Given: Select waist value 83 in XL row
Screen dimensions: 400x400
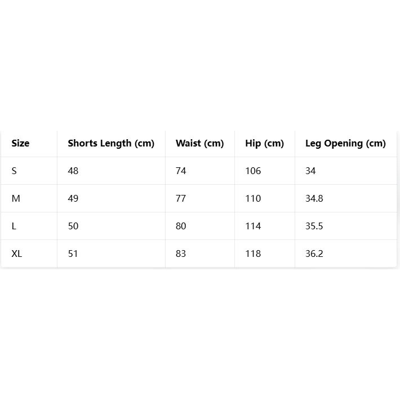Looking at the screenshot, I should point(181,254).
